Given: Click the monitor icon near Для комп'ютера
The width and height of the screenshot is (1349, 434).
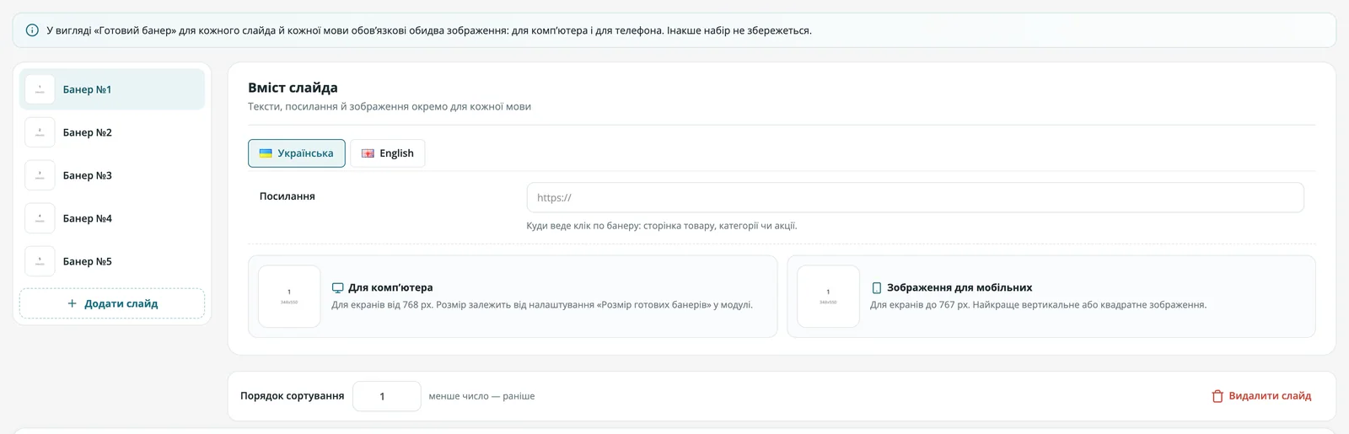Looking at the screenshot, I should click(338, 287).
